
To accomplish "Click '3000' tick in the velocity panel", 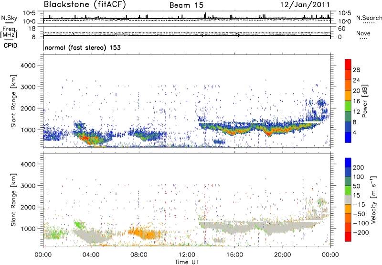I will tap(28, 186).
